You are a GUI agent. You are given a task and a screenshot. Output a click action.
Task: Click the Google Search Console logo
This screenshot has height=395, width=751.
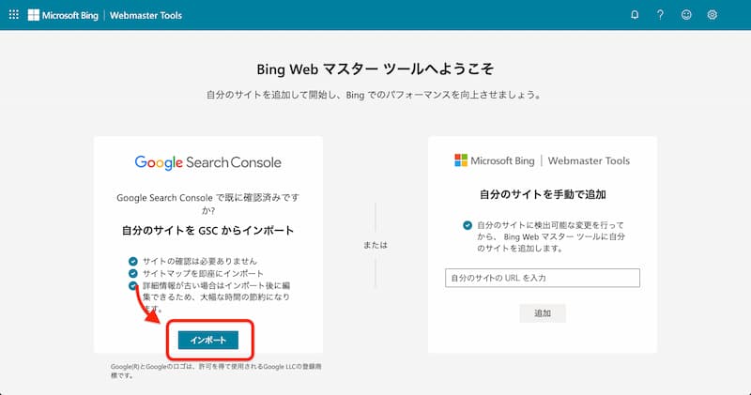point(207,162)
